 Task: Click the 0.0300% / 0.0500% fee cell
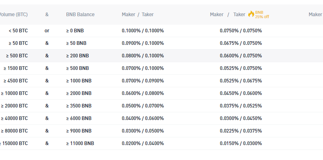click(x=143, y=131)
